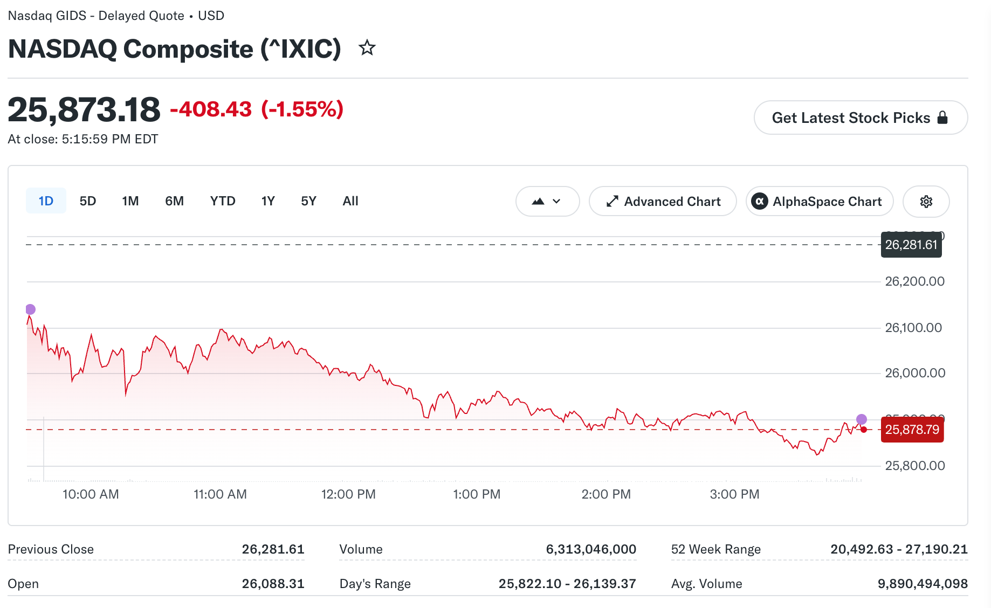The image size is (991, 608).
Task: Click the AlphaSpace logo icon
Action: coord(760,202)
